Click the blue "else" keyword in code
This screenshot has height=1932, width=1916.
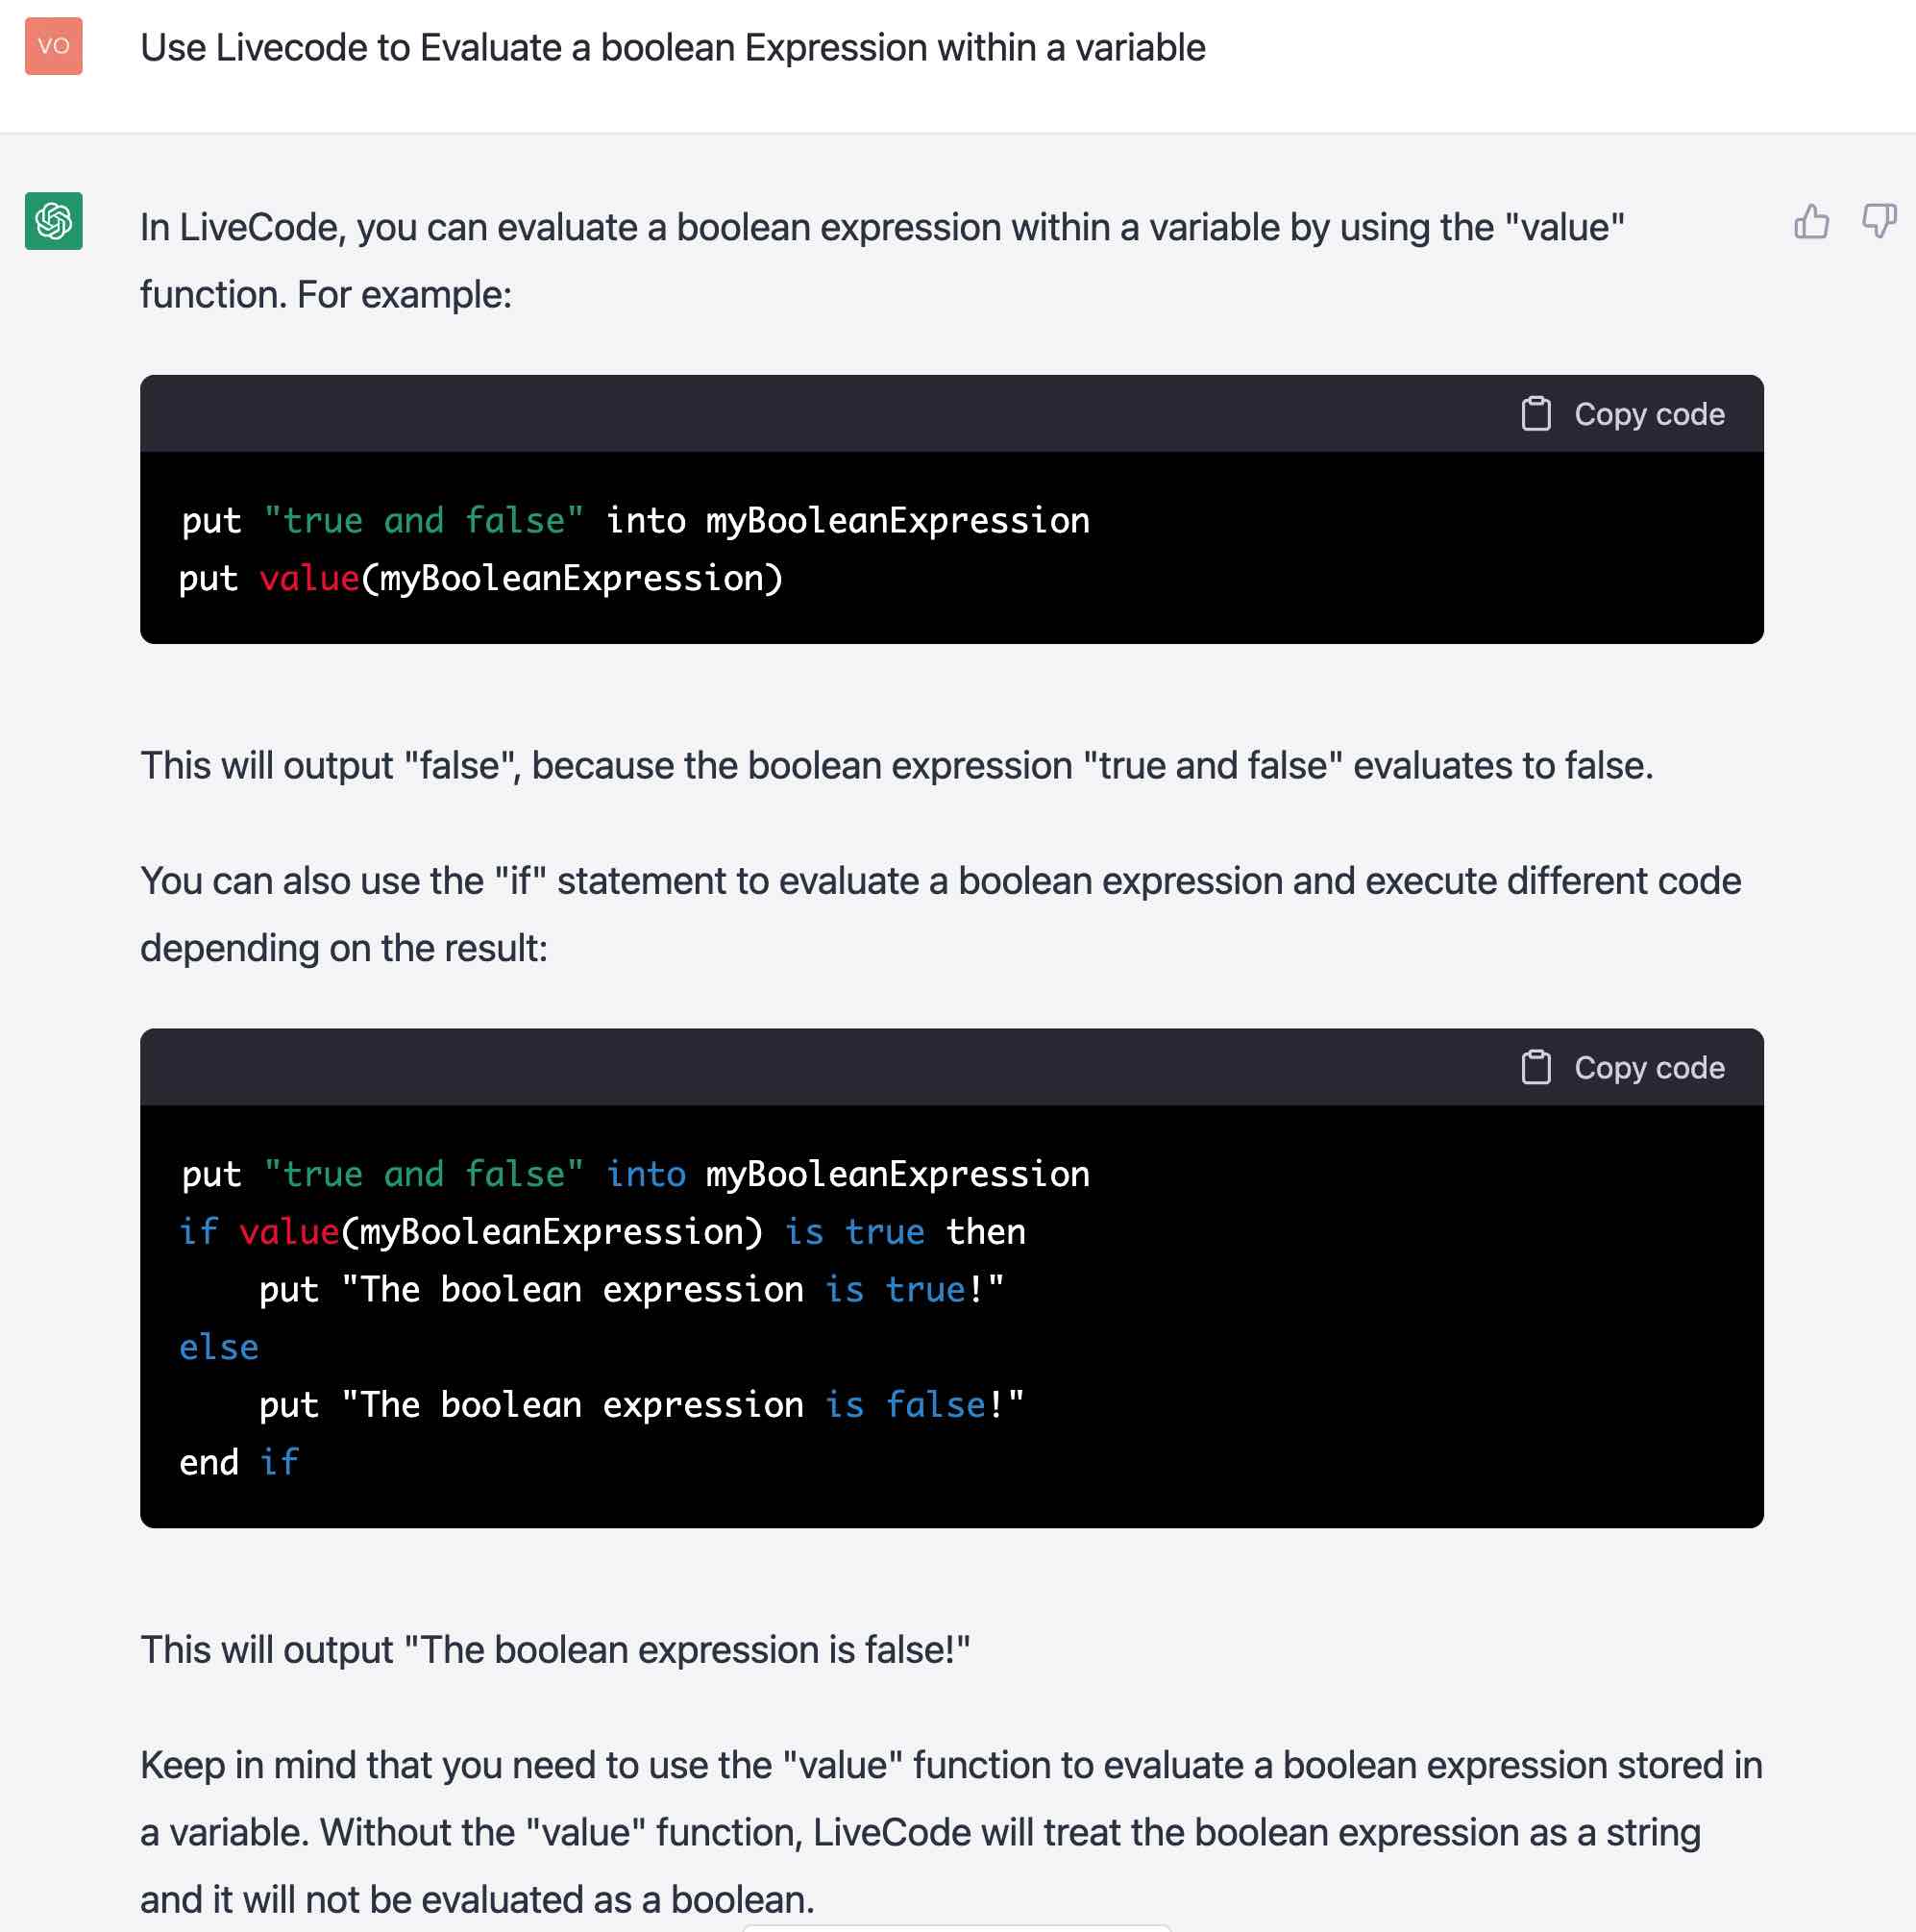click(x=219, y=1347)
